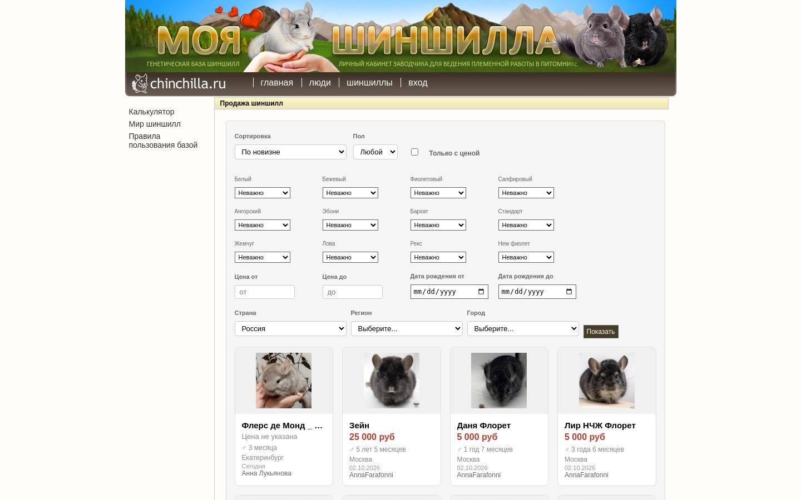The width and height of the screenshot is (801, 500).
Task: Click the 'Показать' button
Action: click(601, 332)
